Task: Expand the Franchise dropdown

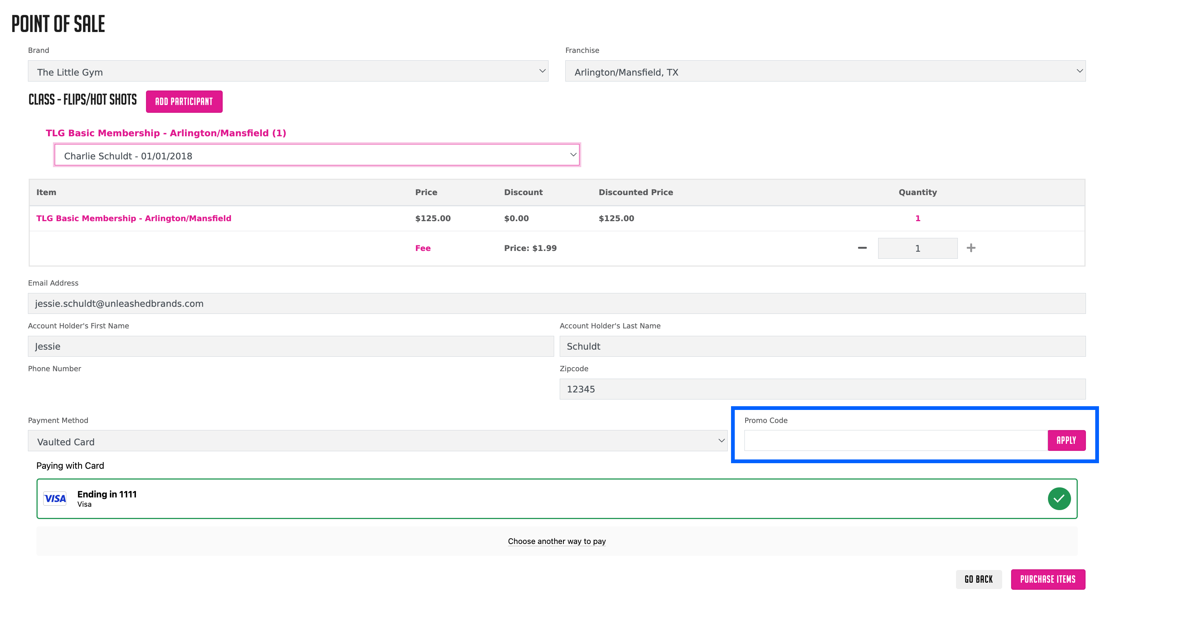Action: [x=825, y=71]
